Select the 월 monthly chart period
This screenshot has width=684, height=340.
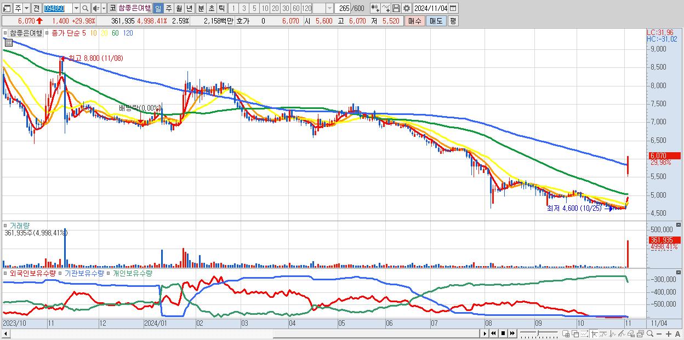click(179, 8)
